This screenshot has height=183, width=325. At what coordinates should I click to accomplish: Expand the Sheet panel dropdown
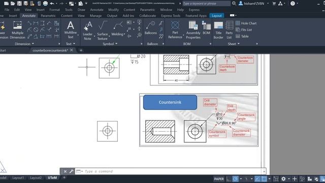coord(234,44)
